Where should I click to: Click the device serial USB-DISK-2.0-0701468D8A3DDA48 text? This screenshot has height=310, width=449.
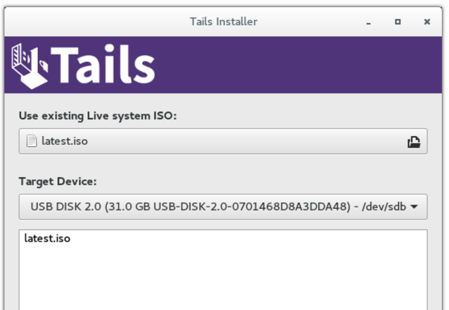click(x=252, y=206)
